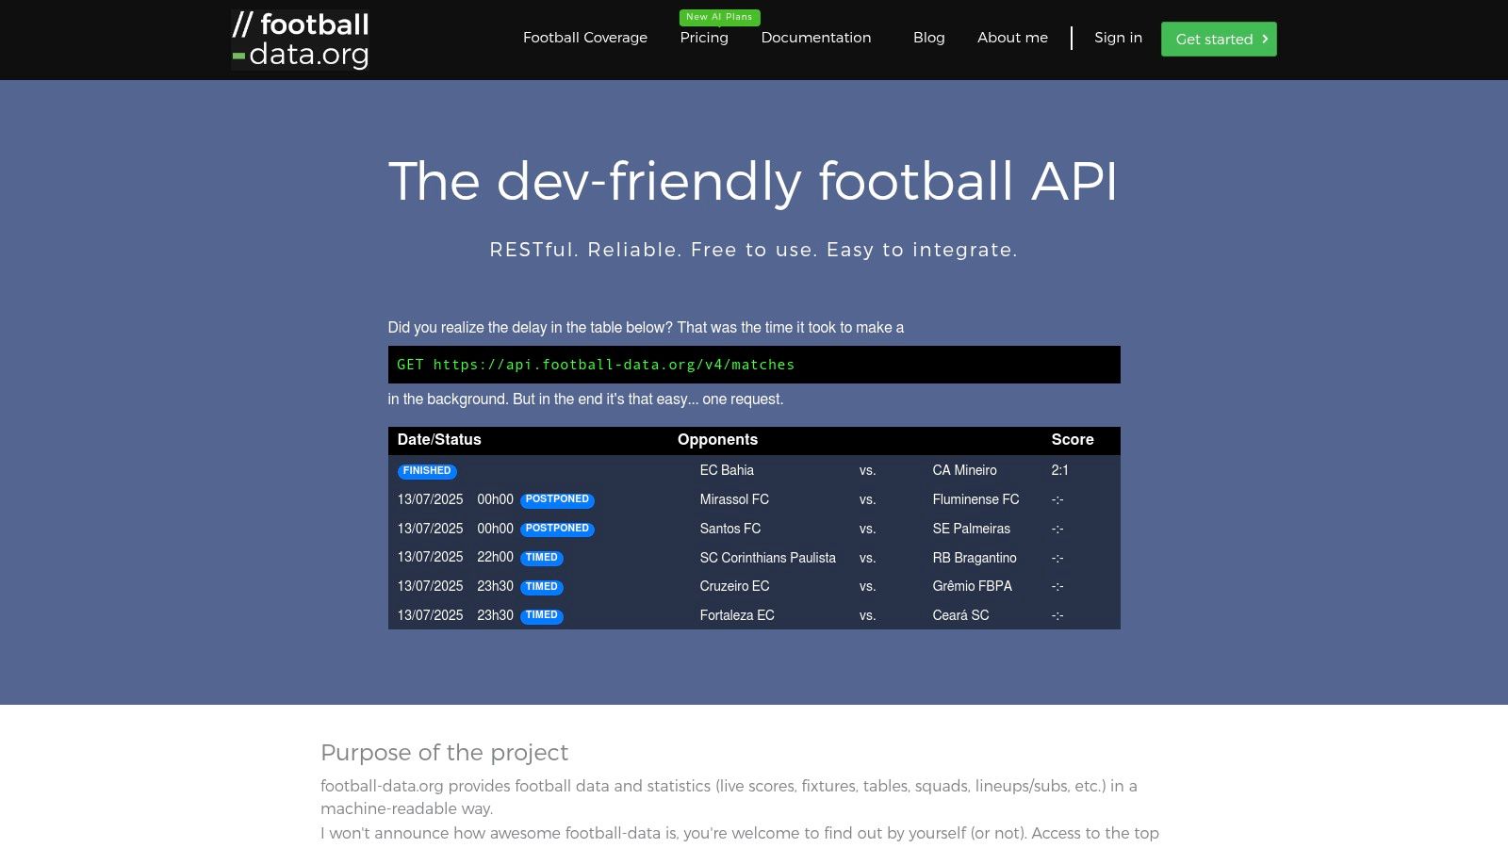The image size is (1508, 848).
Task: Click the TIMED badge for SC Corinthians Paulista
Action: [541, 558]
